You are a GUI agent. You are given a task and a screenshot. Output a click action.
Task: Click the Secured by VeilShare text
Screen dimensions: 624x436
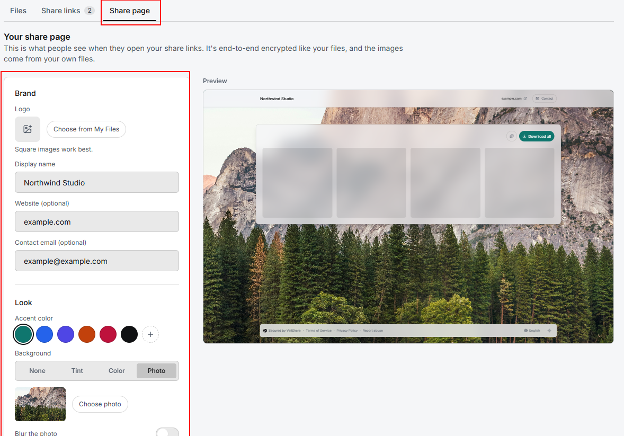[x=284, y=331]
